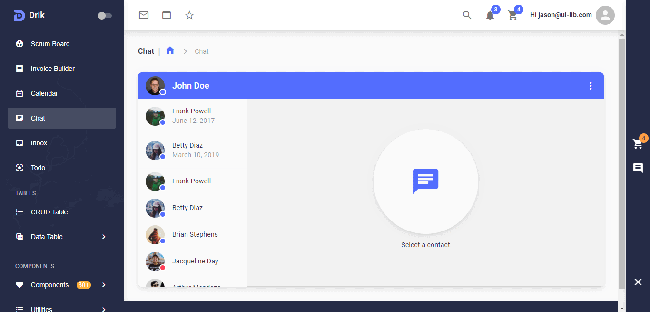Click the star favorites icon
The image size is (650, 312).
click(189, 15)
